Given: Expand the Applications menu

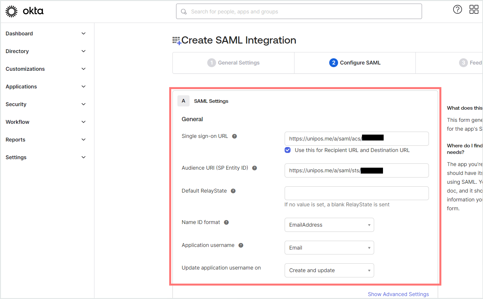Looking at the screenshot, I should pyautogui.click(x=46, y=86).
